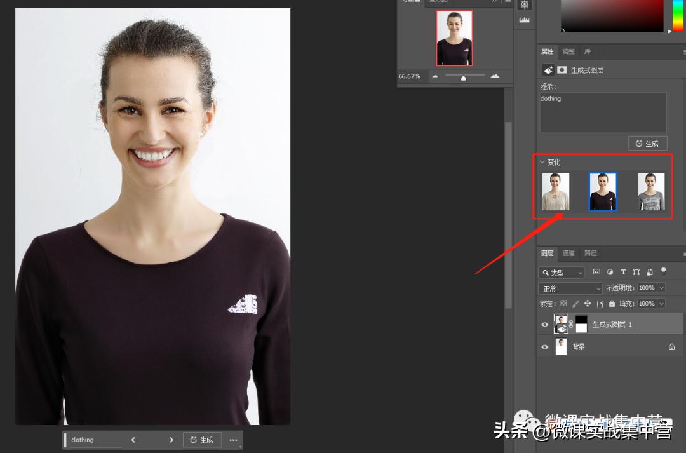Collapse the 变化 variations section
This screenshot has width=686, height=453.
click(x=542, y=162)
